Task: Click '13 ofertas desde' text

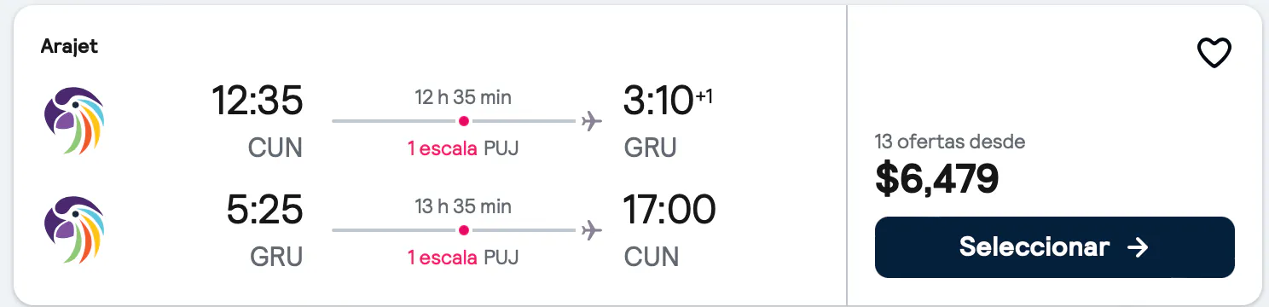Action: tap(950, 142)
